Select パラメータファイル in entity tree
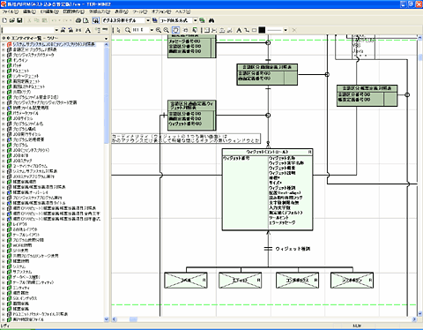This screenshot has width=423, height=330. (26, 113)
